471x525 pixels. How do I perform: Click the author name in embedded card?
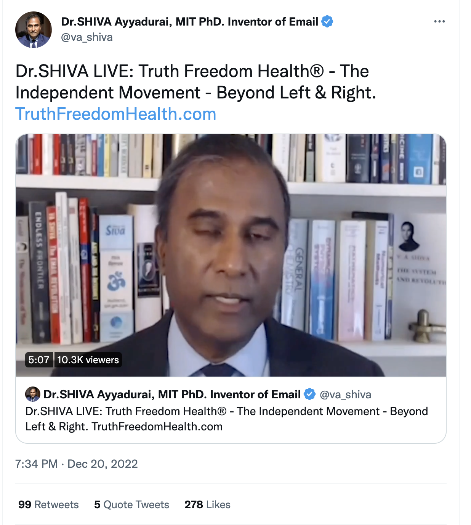[172, 395]
